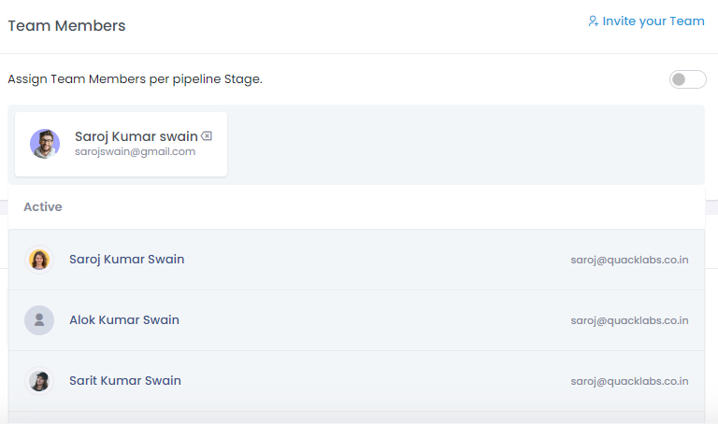
Task: Click the Assign Team Members per pipeline Stage label
Action: pos(135,79)
